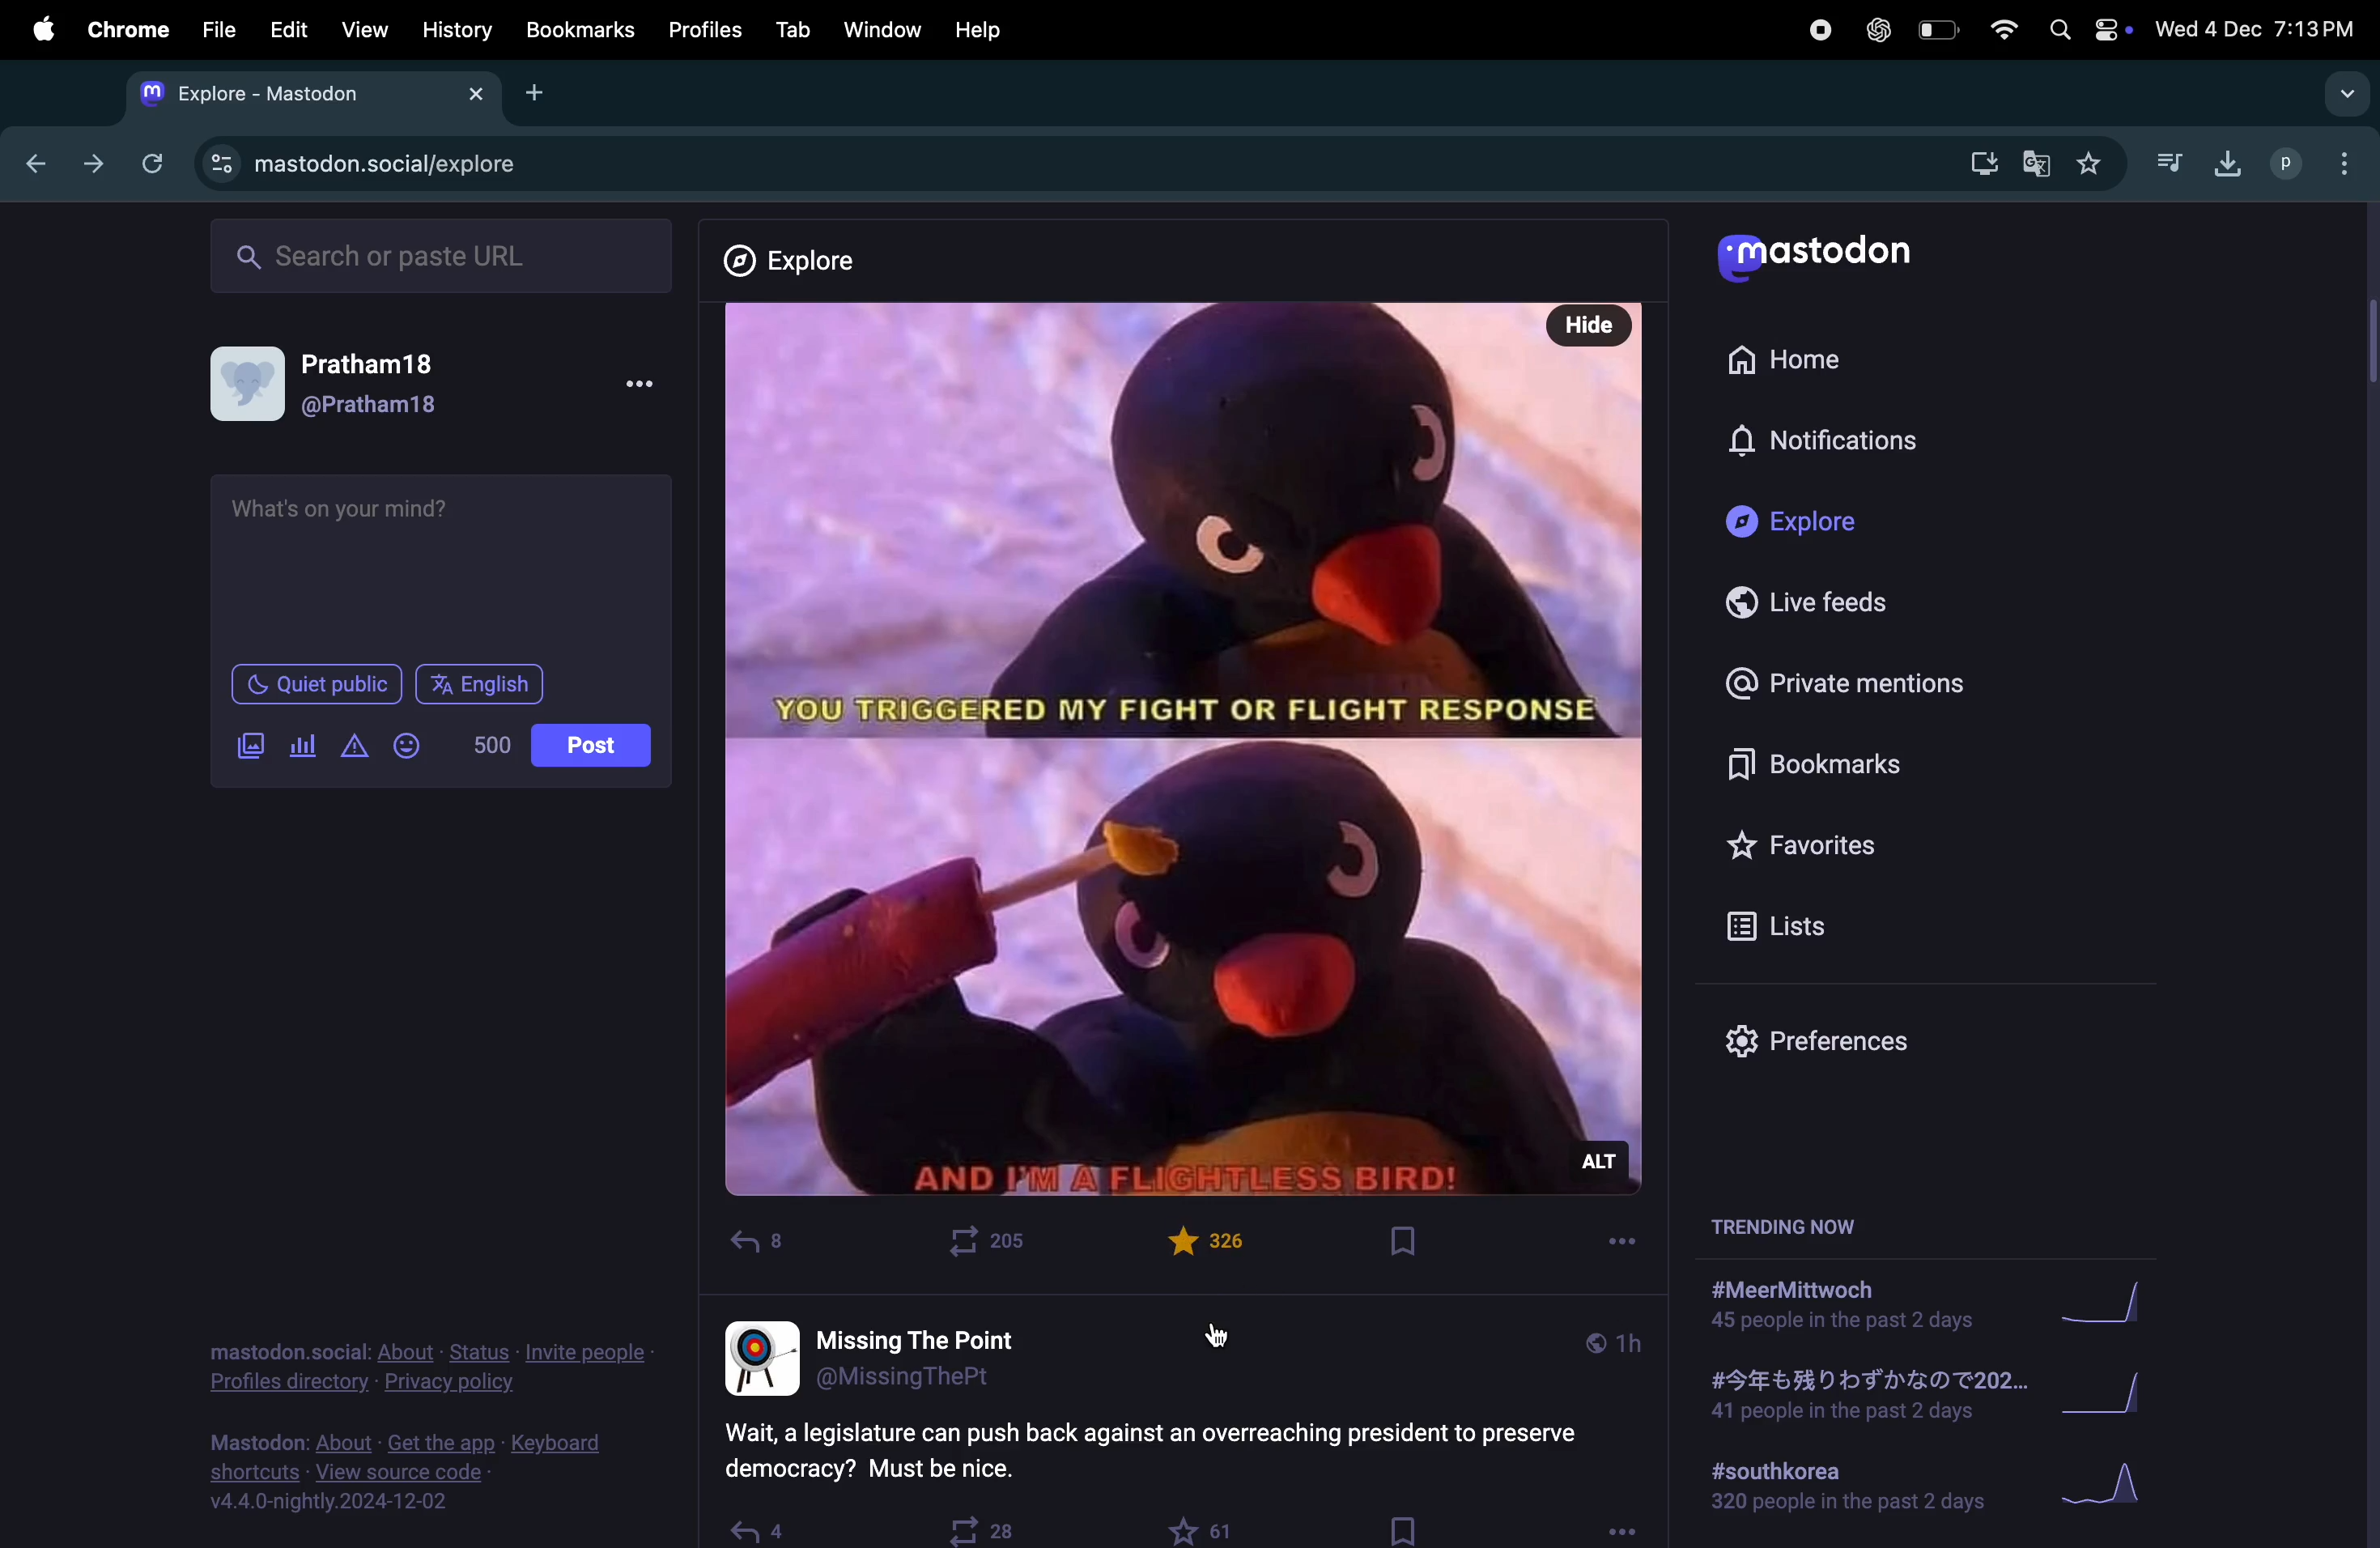This screenshot has width=2380, height=1548.
Task: Expand the Pratham18 account options menu
Action: coord(641,385)
